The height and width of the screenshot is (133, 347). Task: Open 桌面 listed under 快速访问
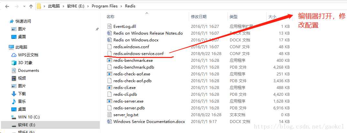(x=22, y=37)
